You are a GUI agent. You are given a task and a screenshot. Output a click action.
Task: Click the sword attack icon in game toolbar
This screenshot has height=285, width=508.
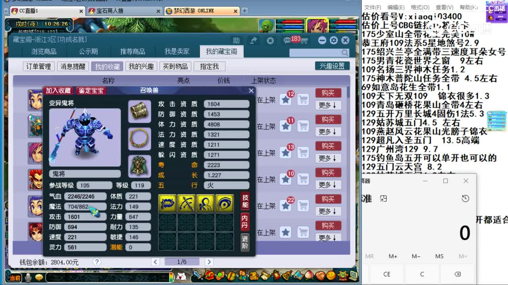(x=197, y=275)
